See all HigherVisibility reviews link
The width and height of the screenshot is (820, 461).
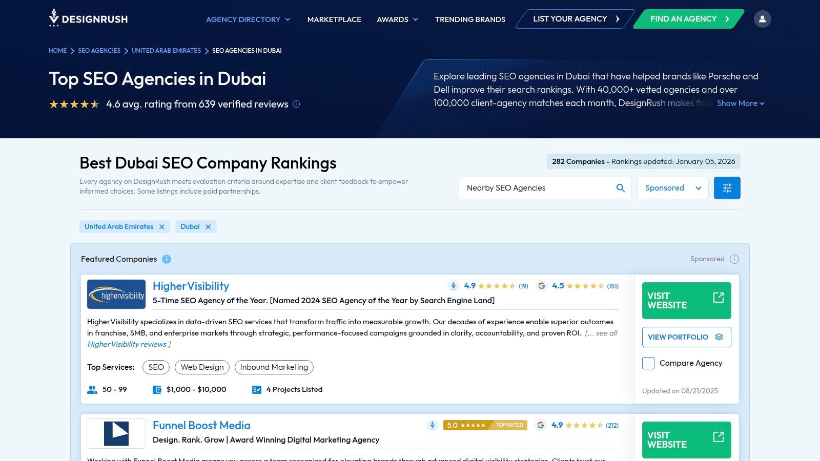tap(127, 344)
